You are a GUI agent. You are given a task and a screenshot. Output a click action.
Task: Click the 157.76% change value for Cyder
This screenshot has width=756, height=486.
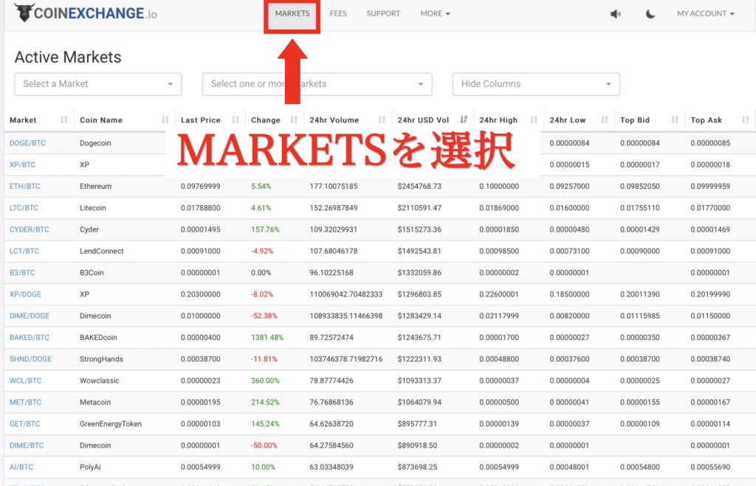[x=265, y=230]
